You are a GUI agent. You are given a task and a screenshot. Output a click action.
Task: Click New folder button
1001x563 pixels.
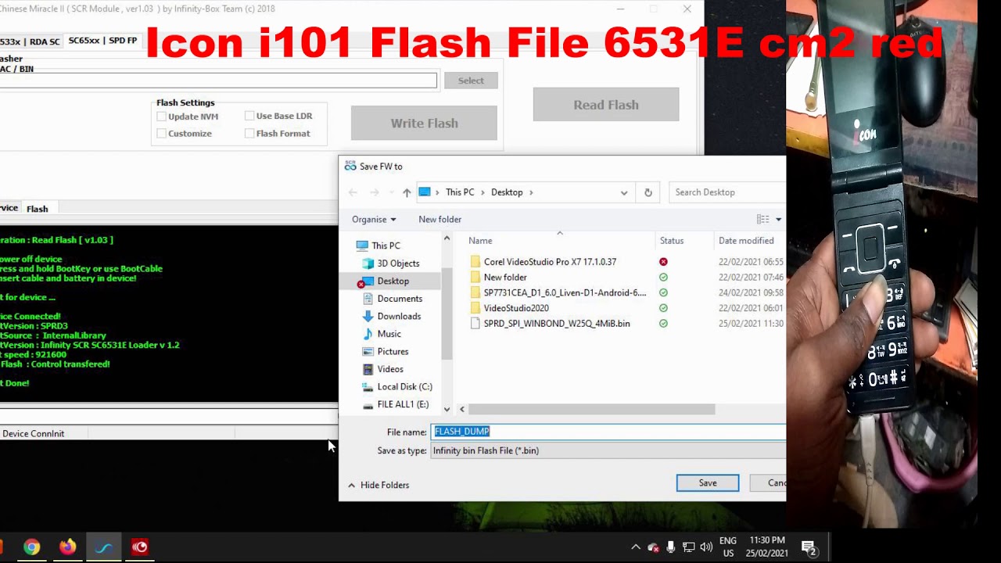coord(440,220)
